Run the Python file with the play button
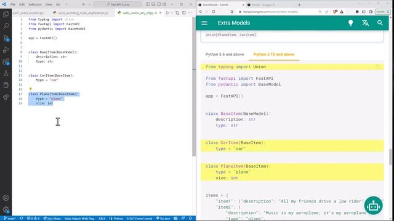394x221 pixels. pyautogui.click(x=167, y=13)
